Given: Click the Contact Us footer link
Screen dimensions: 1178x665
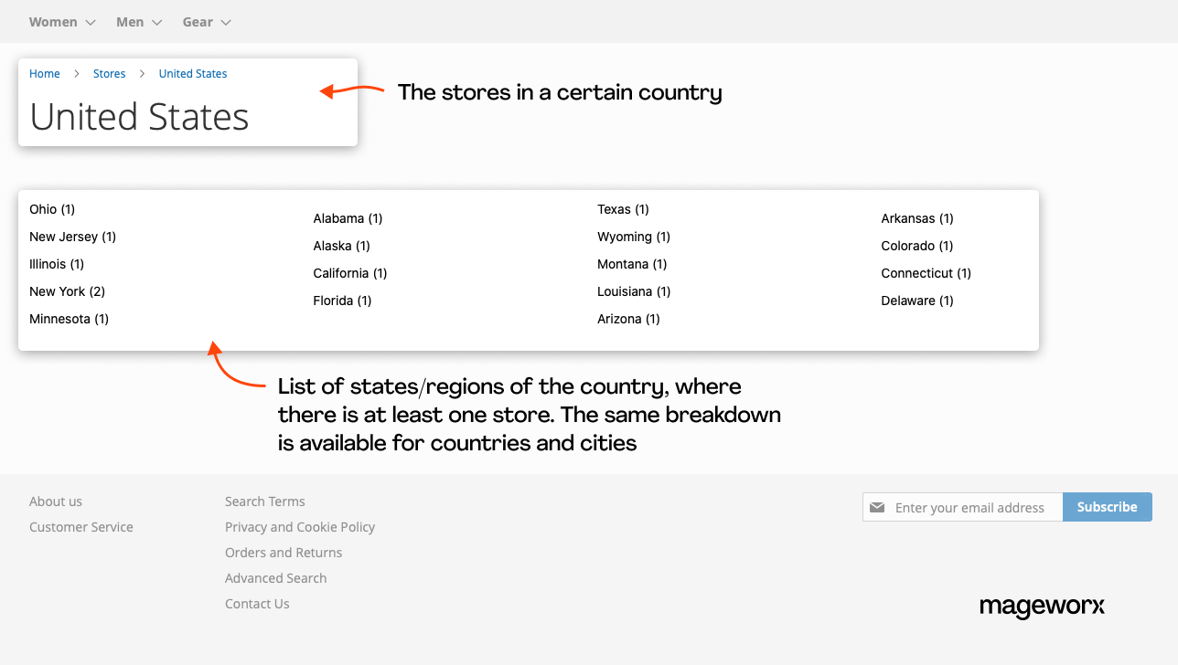Looking at the screenshot, I should (257, 604).
